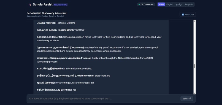Viewport: 222px width, 105px height.
Task: Click the 'Information not available.' deadline value
Action: (79, 69)
